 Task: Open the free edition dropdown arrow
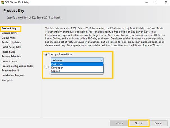(101, 60)
